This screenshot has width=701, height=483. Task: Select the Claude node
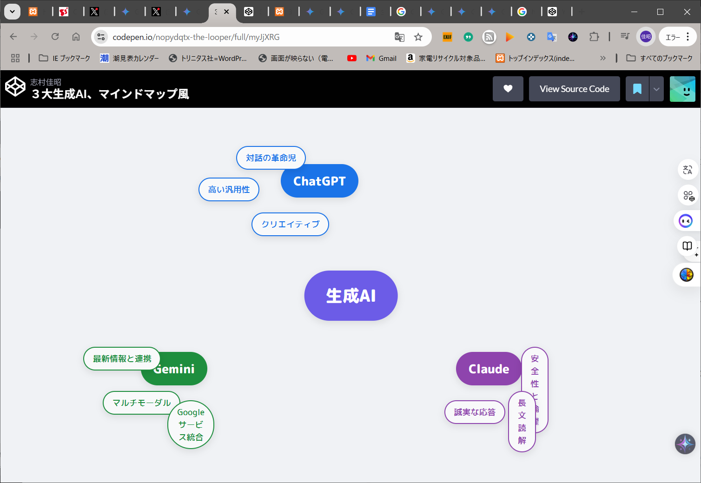coord(488,369)
